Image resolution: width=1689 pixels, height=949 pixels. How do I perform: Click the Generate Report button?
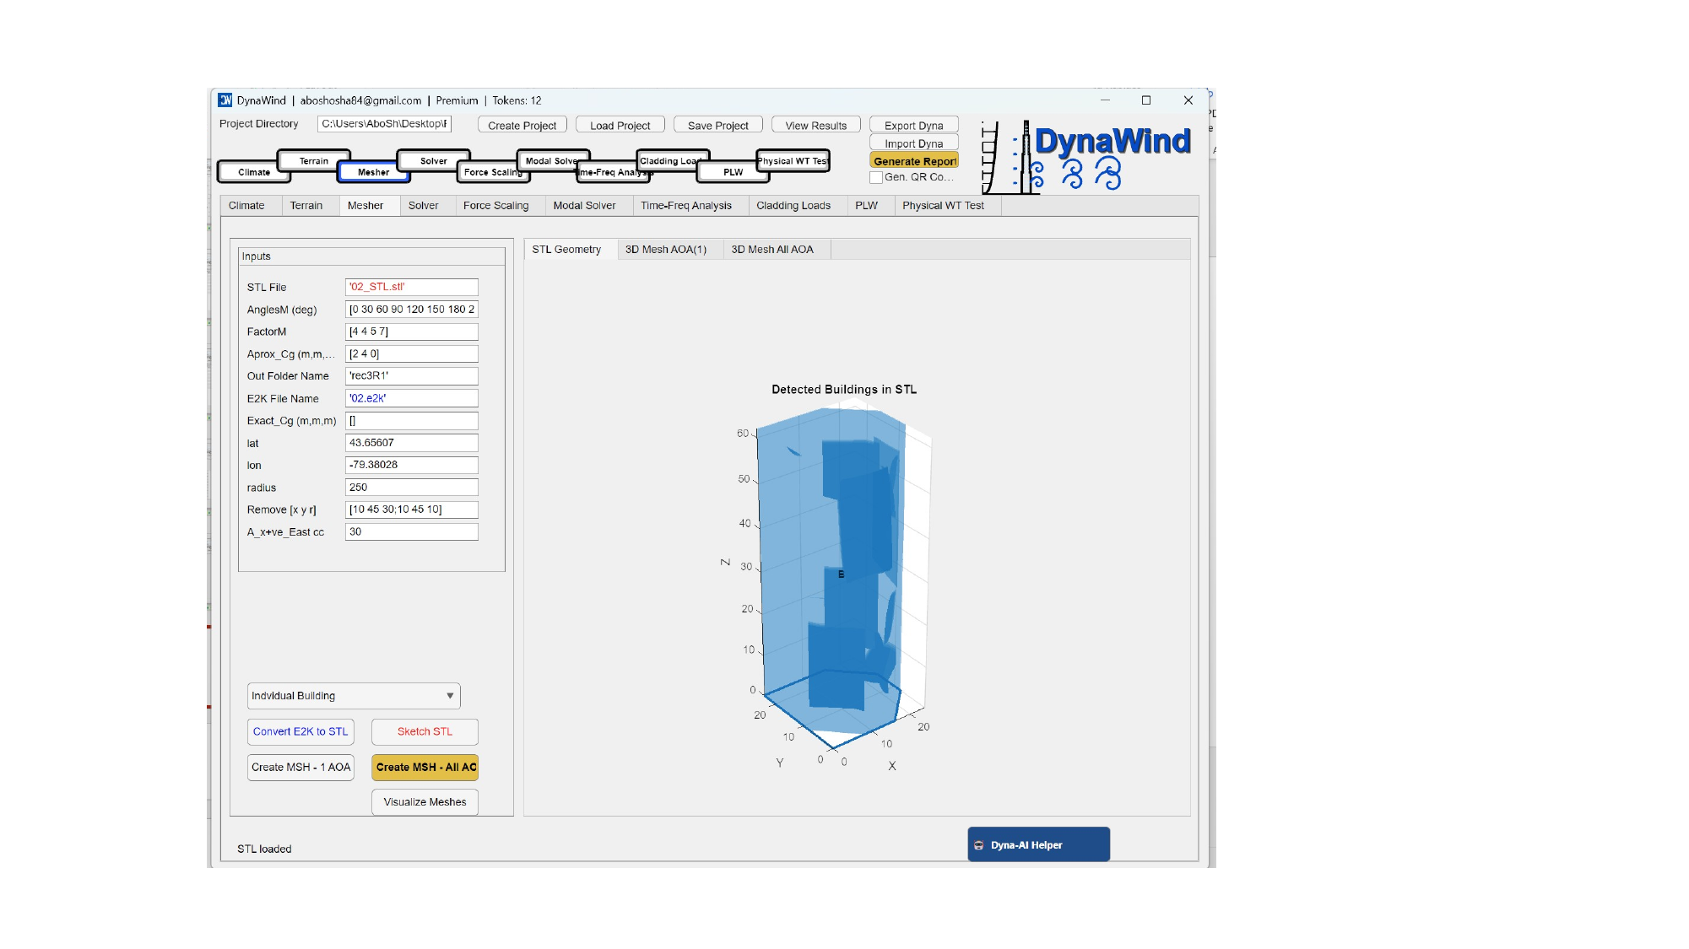tap(914, 161)
